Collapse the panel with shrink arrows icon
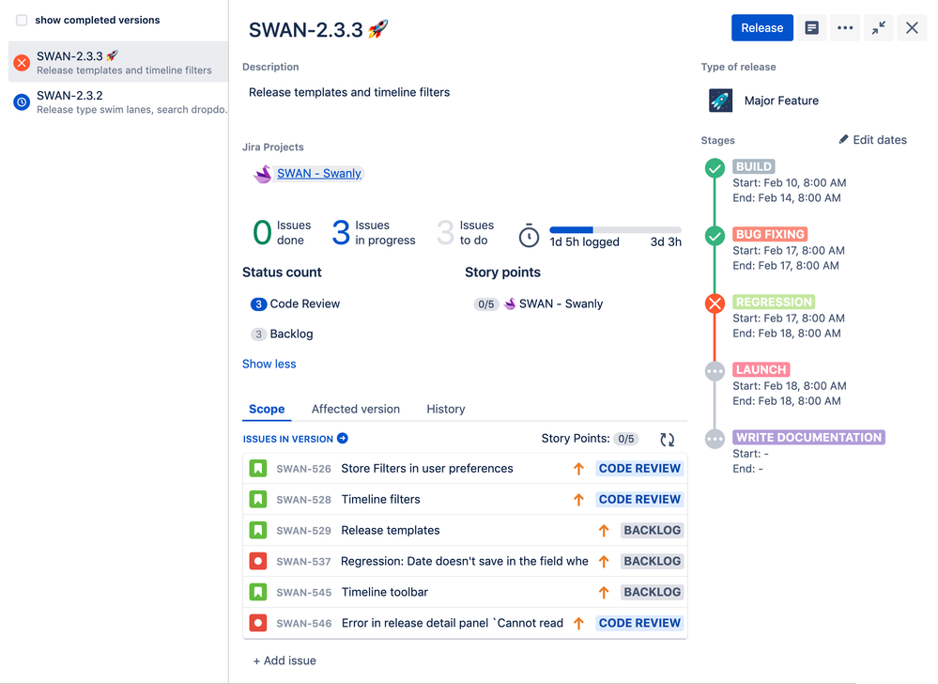The height and width of the screenshot is (684, 938). click(878, 27)
